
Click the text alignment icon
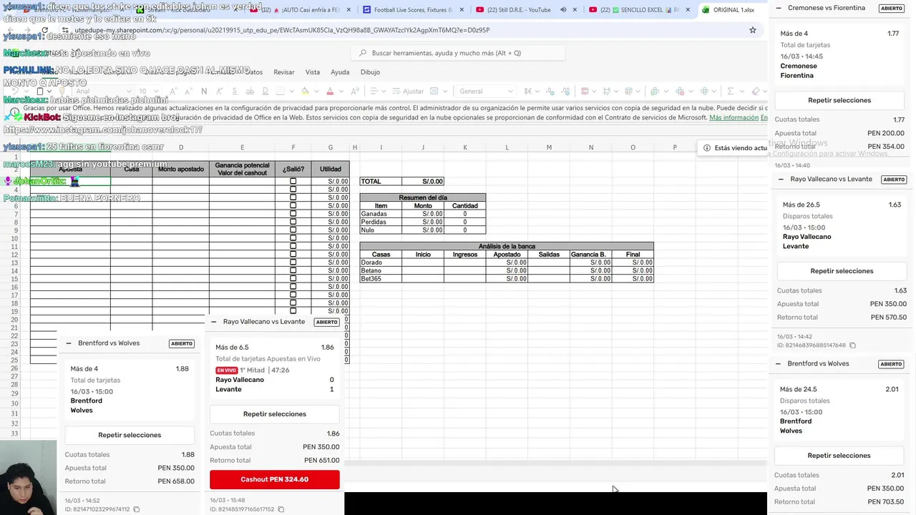coord(374,91)
